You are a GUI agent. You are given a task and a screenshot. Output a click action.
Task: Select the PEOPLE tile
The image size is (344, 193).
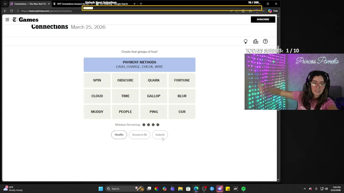pos(125,112)
